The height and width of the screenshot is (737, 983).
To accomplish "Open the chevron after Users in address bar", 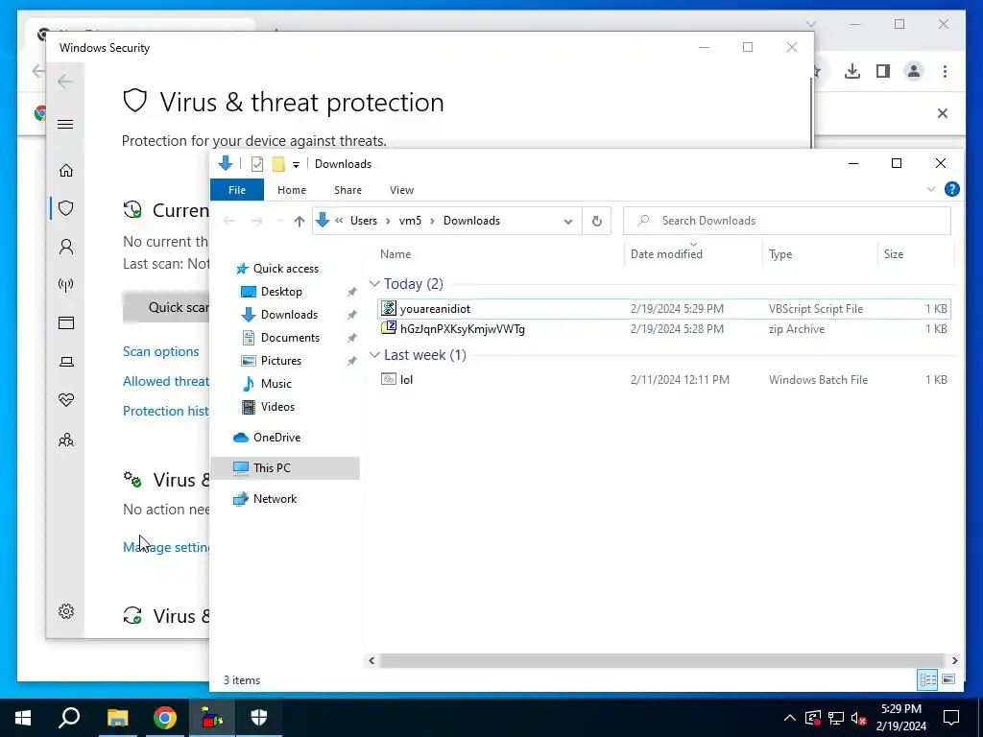I will click(388, 222).
